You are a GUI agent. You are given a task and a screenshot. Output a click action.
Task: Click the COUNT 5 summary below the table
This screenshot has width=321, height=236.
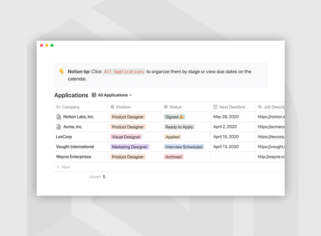tap(97, 177)
